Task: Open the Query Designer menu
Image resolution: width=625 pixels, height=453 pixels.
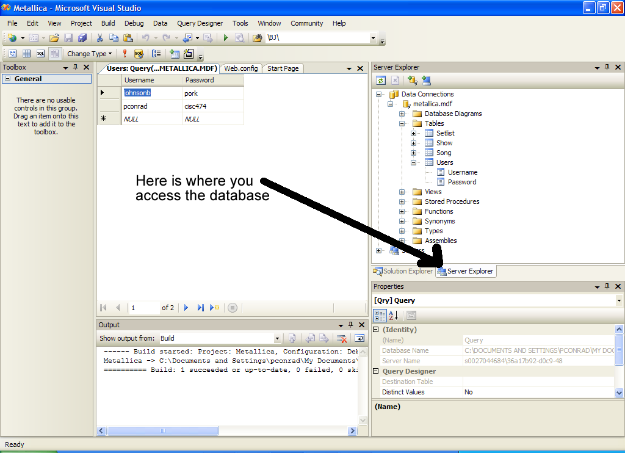Action: tap(200, 23)
